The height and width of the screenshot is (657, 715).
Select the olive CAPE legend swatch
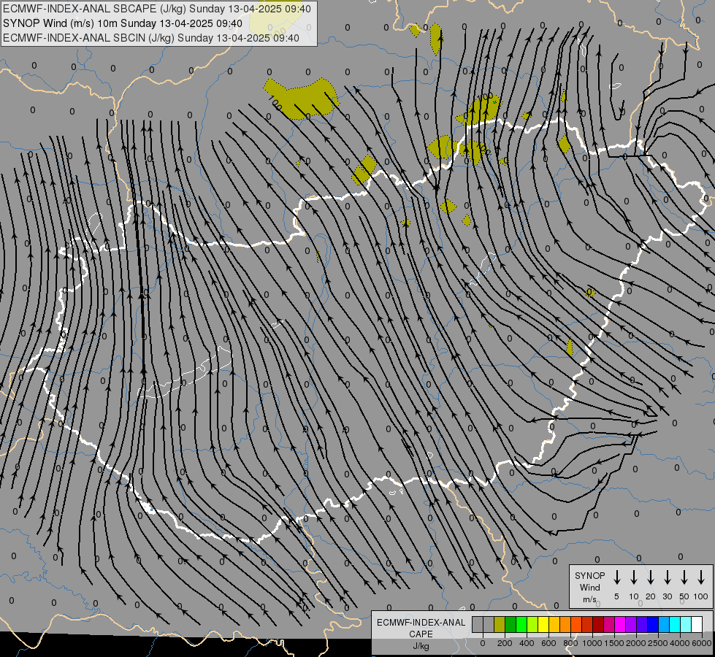point(500,625)
